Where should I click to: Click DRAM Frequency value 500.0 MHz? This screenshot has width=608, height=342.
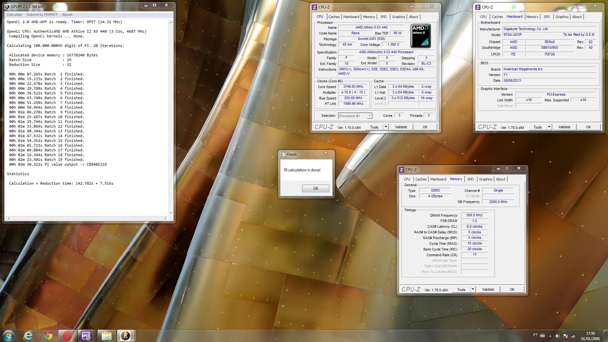coord(474,215)
